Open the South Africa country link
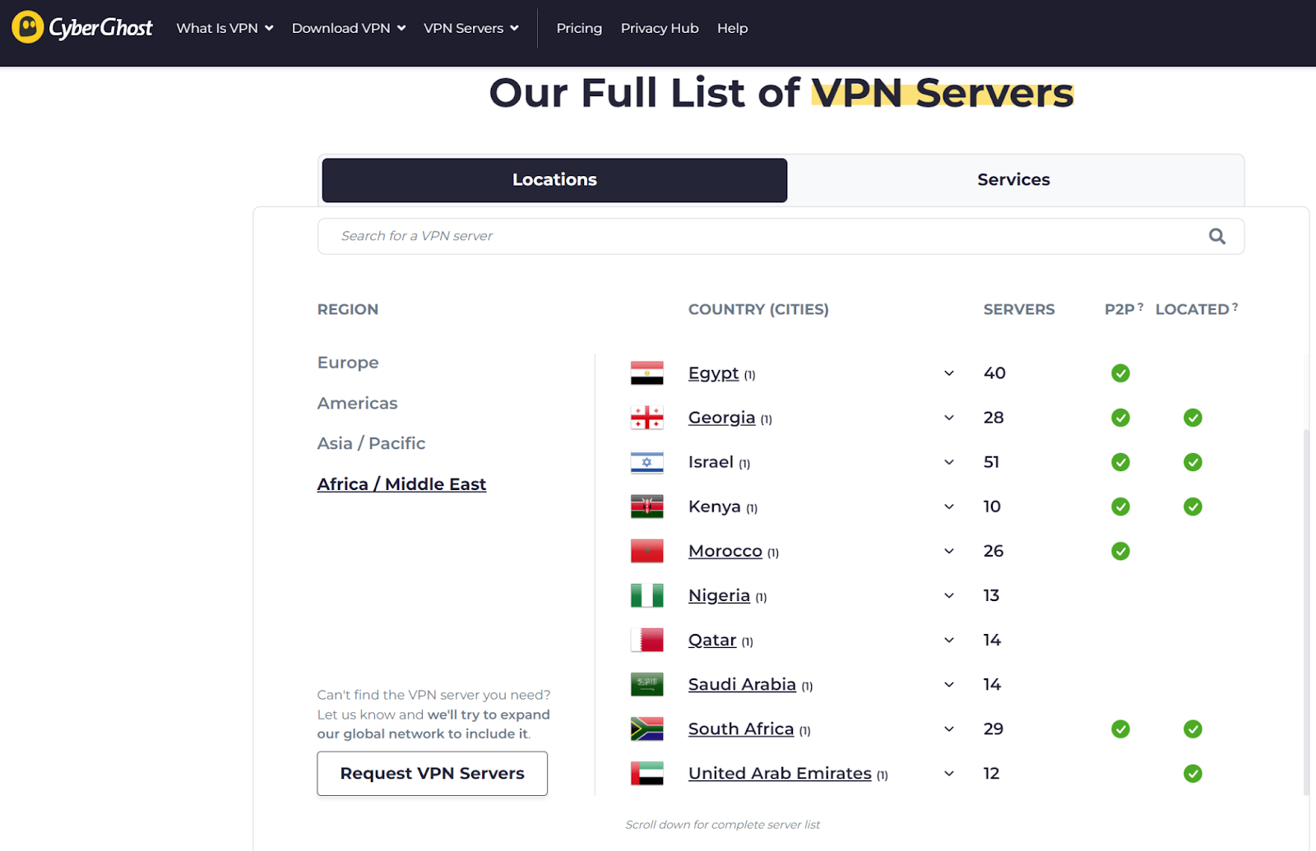 741,728
